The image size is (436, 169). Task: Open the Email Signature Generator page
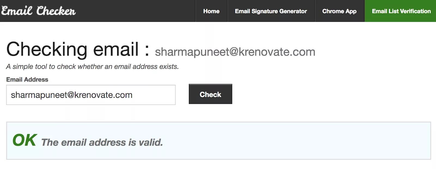point(271,11)
